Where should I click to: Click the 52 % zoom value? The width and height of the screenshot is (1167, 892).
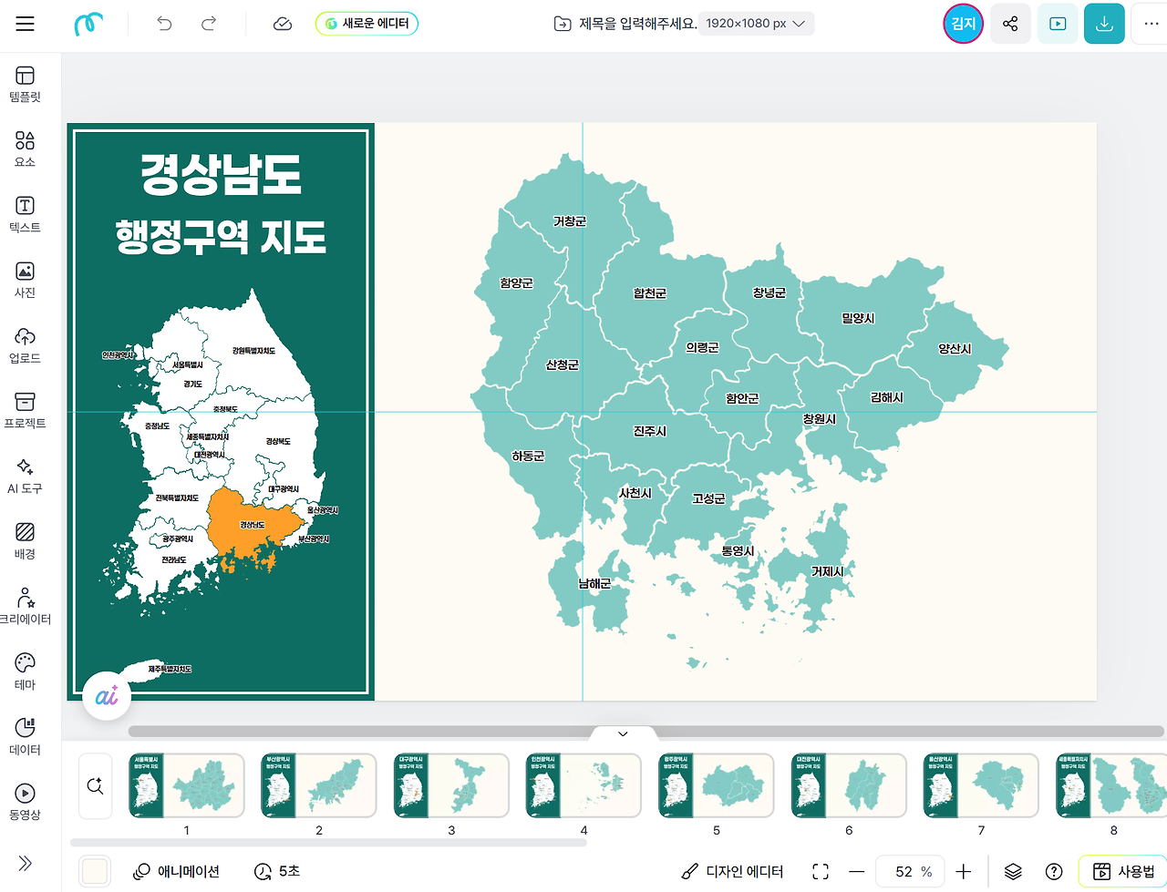(910, 872)
